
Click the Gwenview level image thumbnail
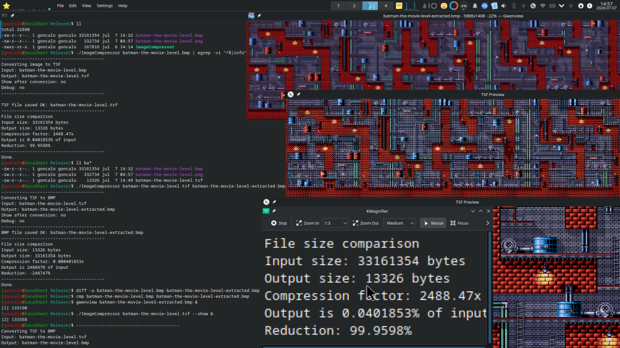click(433, 55)
